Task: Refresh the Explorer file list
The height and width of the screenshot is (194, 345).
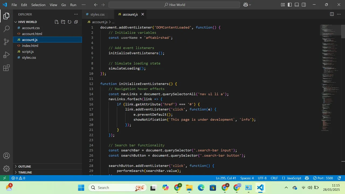Action: click(x=70, y=22)
